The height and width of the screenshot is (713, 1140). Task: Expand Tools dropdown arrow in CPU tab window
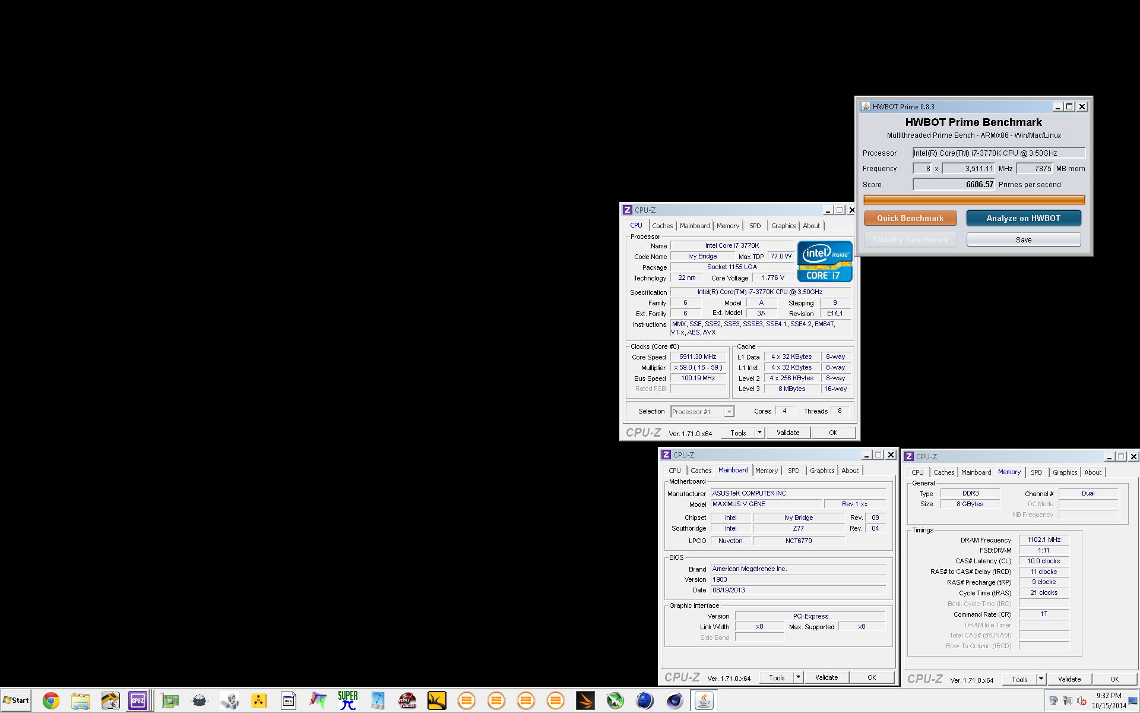point(759,433)
